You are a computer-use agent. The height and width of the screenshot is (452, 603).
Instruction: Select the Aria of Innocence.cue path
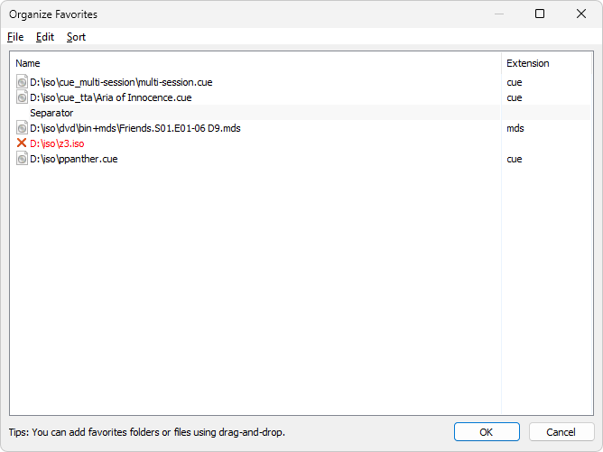coord(110,97)
